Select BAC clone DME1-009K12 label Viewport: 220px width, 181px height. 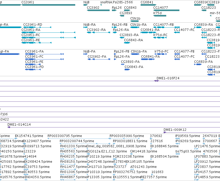pos(175,130)
